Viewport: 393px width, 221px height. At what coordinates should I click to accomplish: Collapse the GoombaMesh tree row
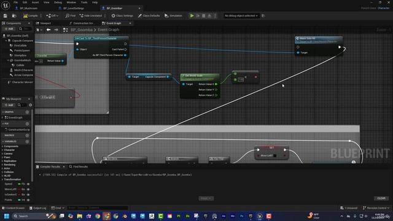pyautogui.click(x=8, y=60)
